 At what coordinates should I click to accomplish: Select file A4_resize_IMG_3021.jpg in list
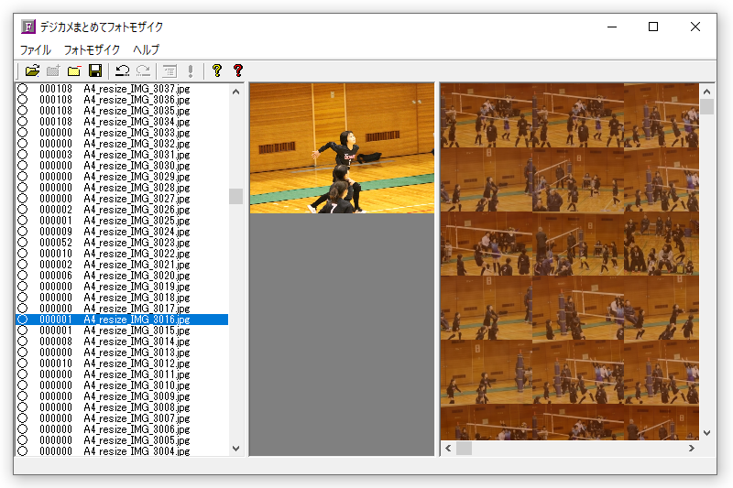tap(137, 265)
